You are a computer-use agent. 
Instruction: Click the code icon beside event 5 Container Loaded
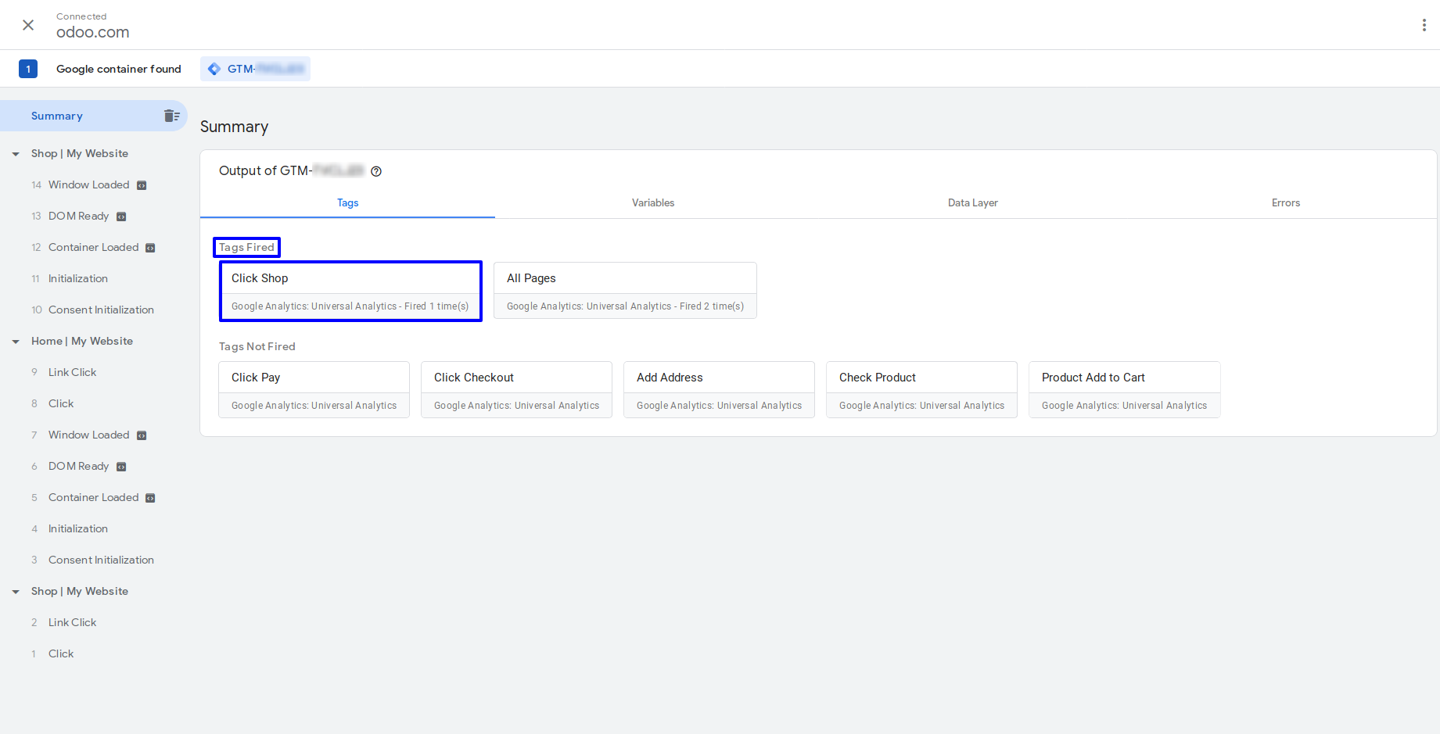(x=150, y=498)
